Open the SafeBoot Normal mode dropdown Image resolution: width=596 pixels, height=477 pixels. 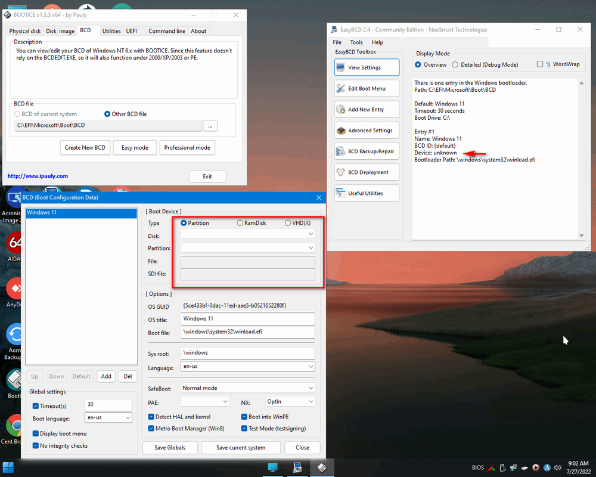point(248,388)
